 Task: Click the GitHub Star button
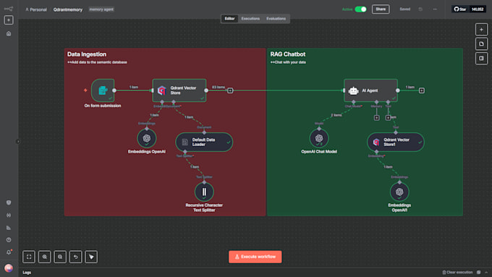pos(460,9)
